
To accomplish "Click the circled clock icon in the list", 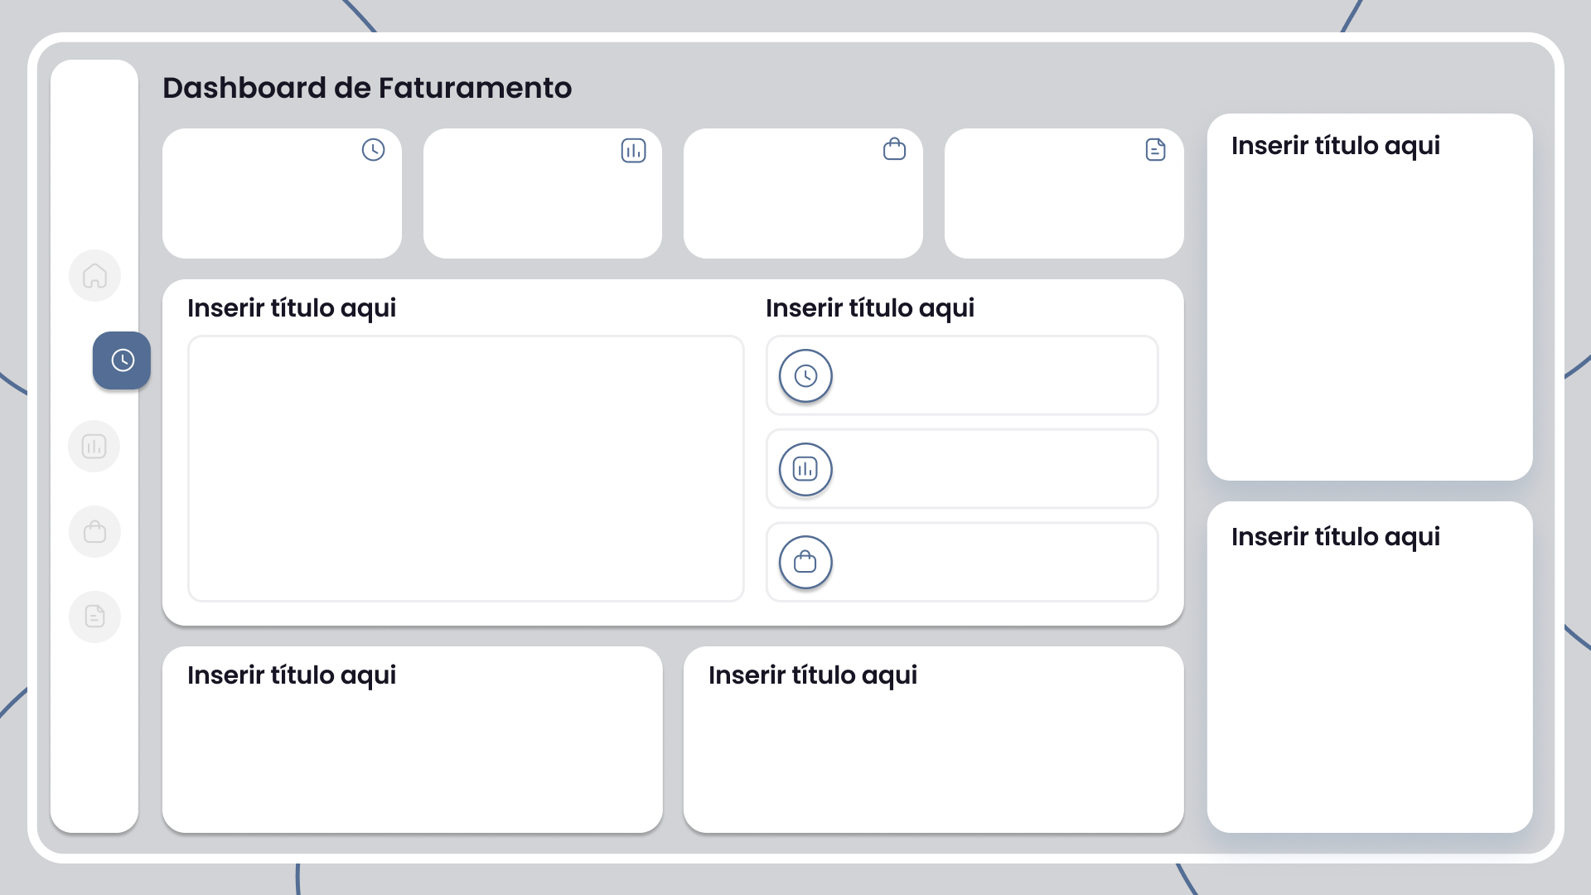I will [x=805, y=376].
